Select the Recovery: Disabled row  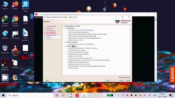click(x=73, y=68)
